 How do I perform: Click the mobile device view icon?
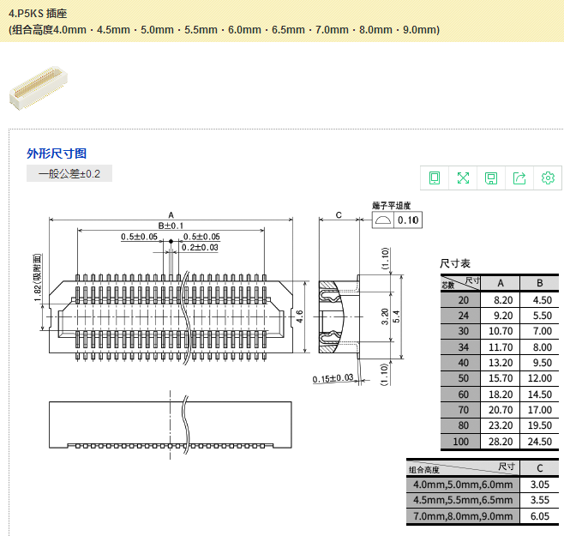435,178
